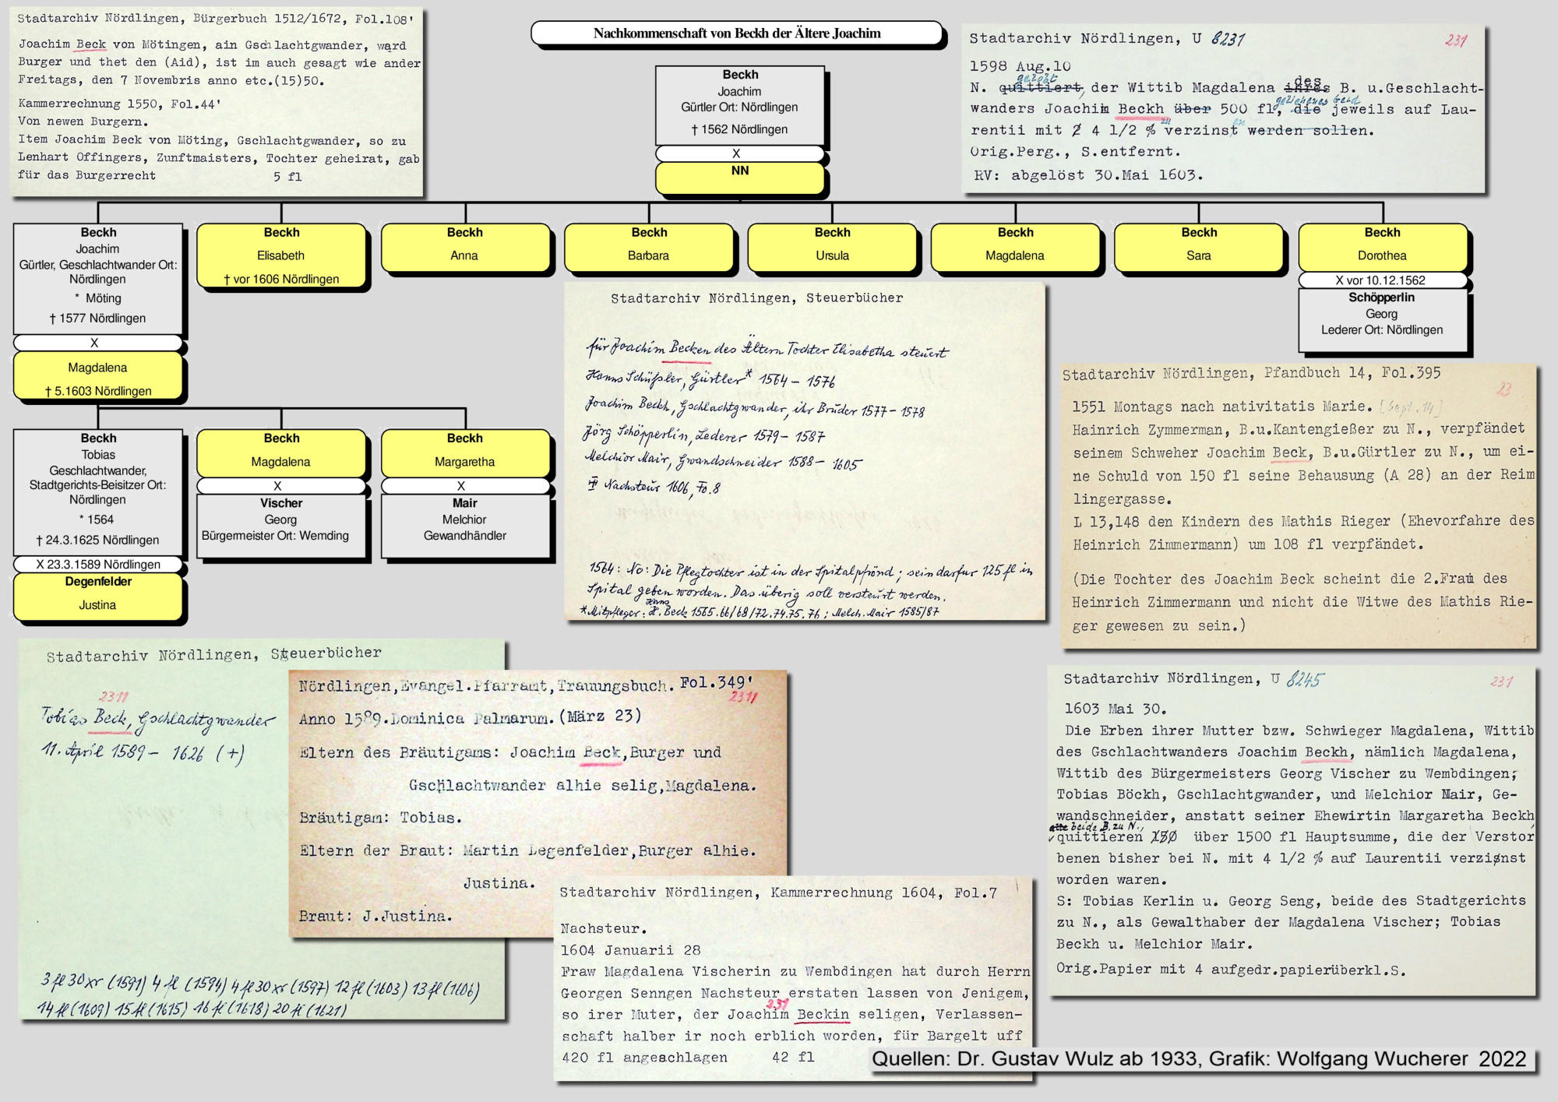Image resolution: width=1558 pixels, height=1102 pixels.
Task: Click the Beckh Barbara box
Action: 649,248
